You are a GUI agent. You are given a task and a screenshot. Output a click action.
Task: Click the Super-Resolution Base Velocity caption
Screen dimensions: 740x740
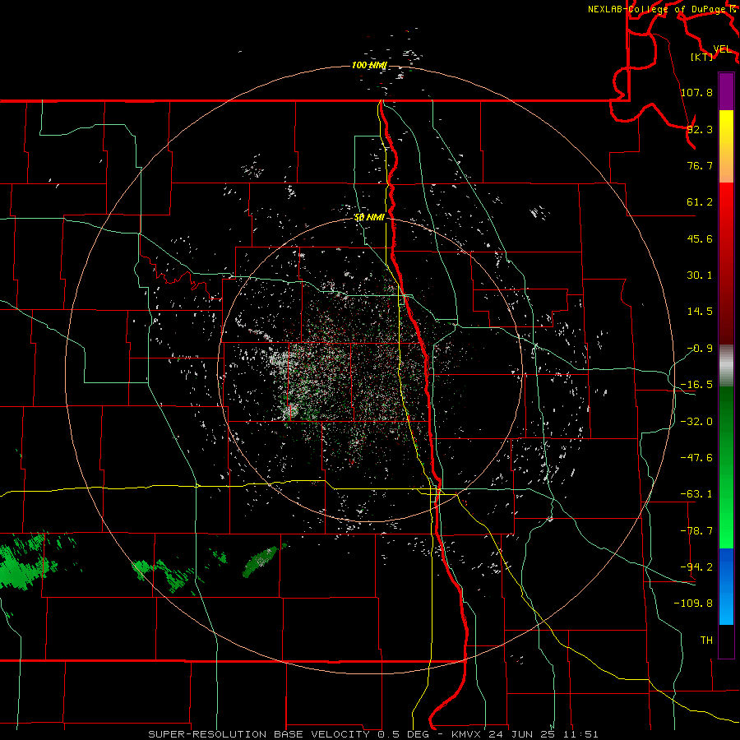372,734
